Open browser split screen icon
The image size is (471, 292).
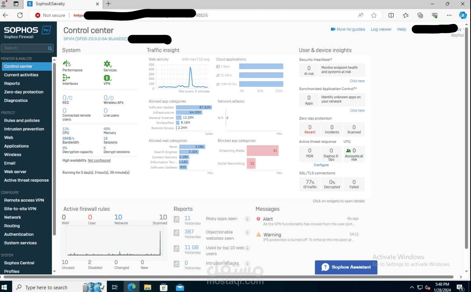coord(391,15)
